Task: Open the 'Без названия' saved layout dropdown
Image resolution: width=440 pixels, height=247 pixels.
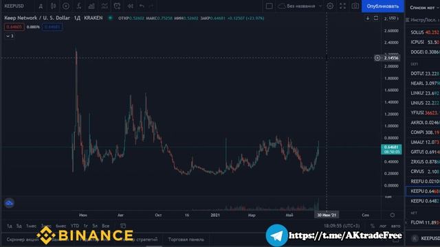Action: click(x=300, y=6)
